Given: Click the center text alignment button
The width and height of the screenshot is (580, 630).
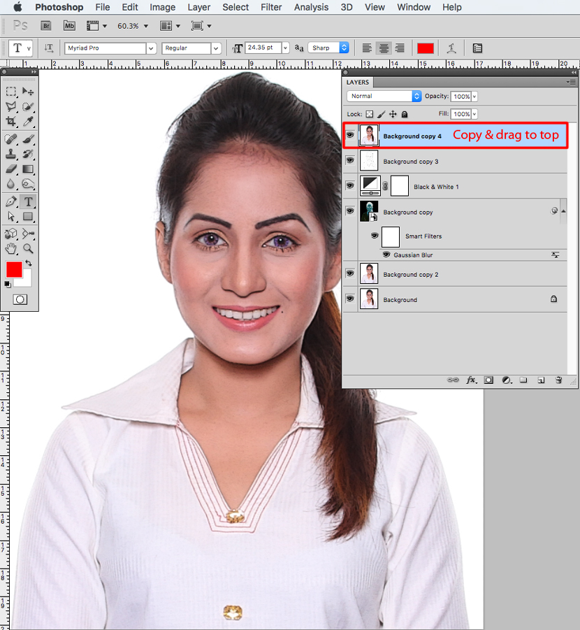Looking at the screenshot, I should coord(383,48).
